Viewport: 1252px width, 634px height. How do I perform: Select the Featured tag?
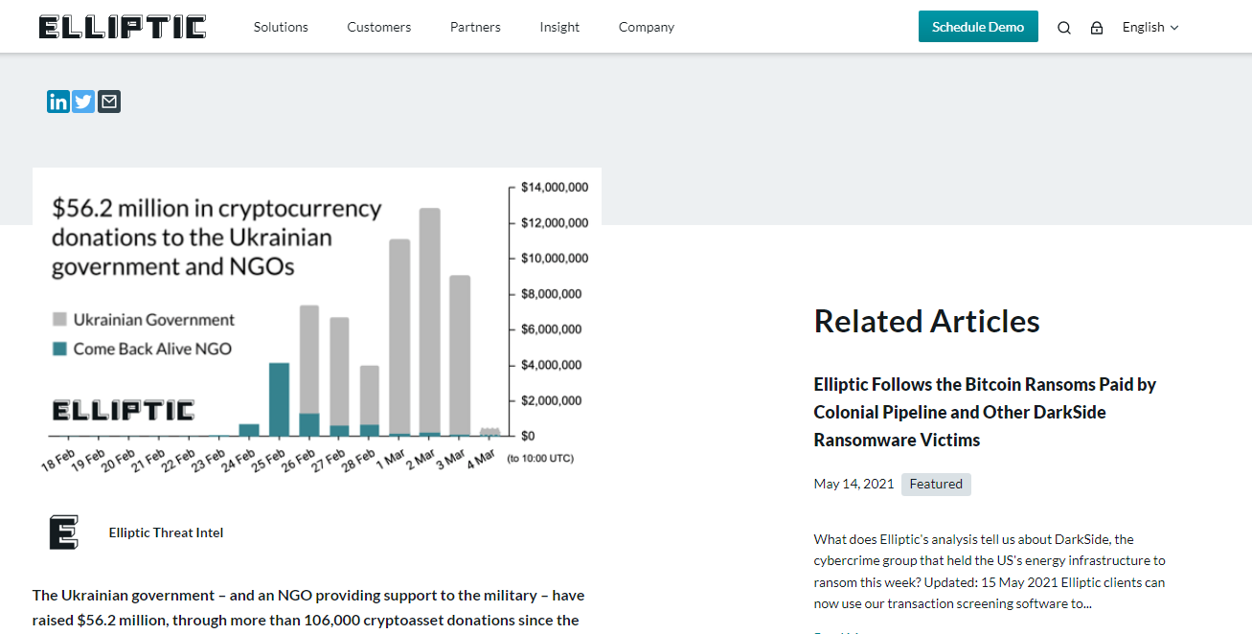point(936,484)
